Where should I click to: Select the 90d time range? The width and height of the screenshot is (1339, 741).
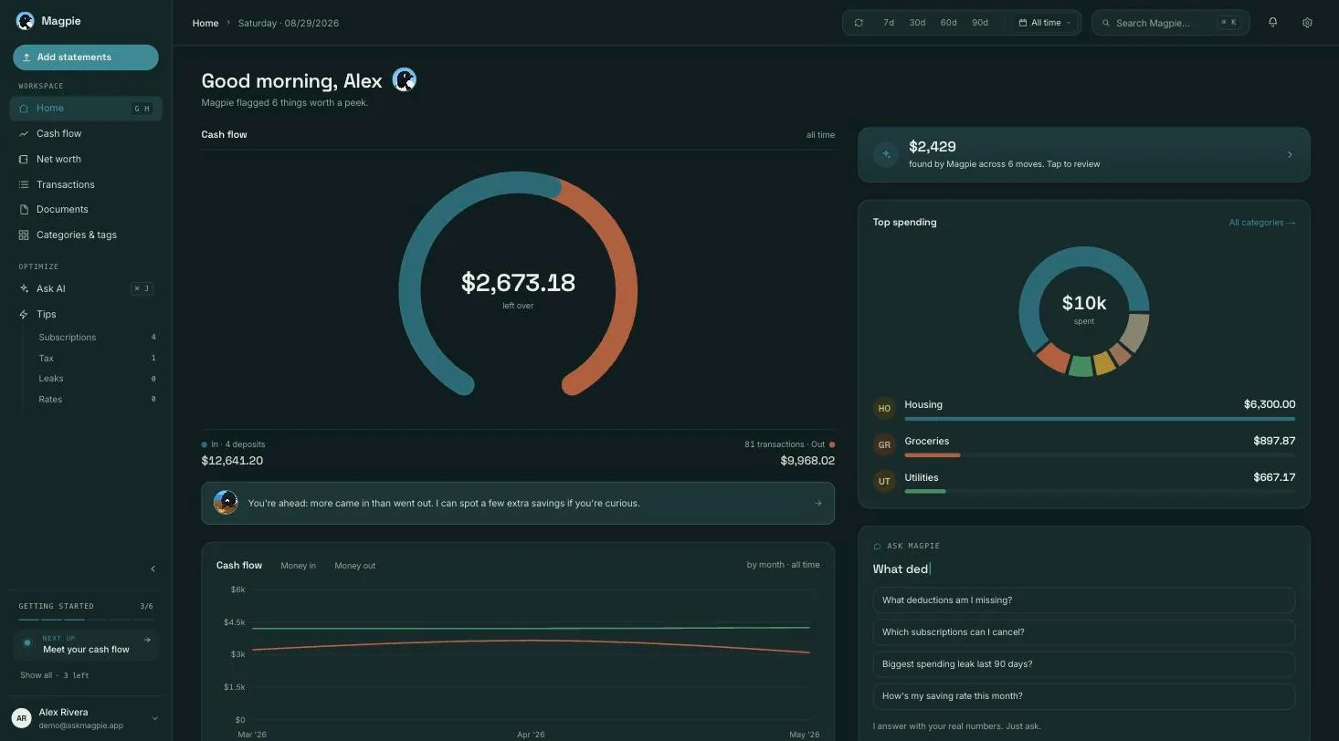point(979,23)
